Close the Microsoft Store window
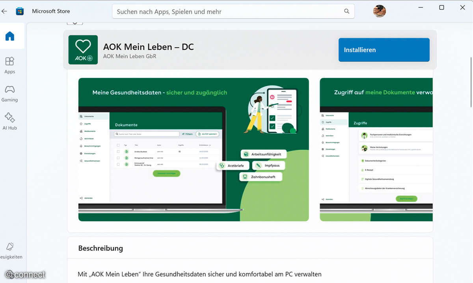This screenshot has height=283, width=473. point(463,7)
